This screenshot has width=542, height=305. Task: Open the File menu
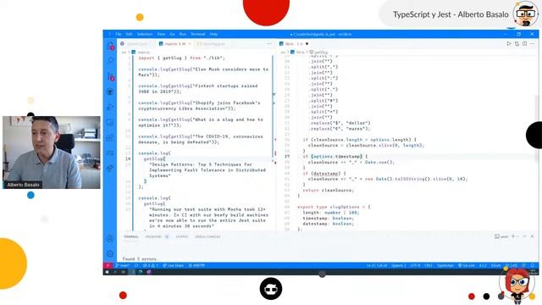(119, 34)
